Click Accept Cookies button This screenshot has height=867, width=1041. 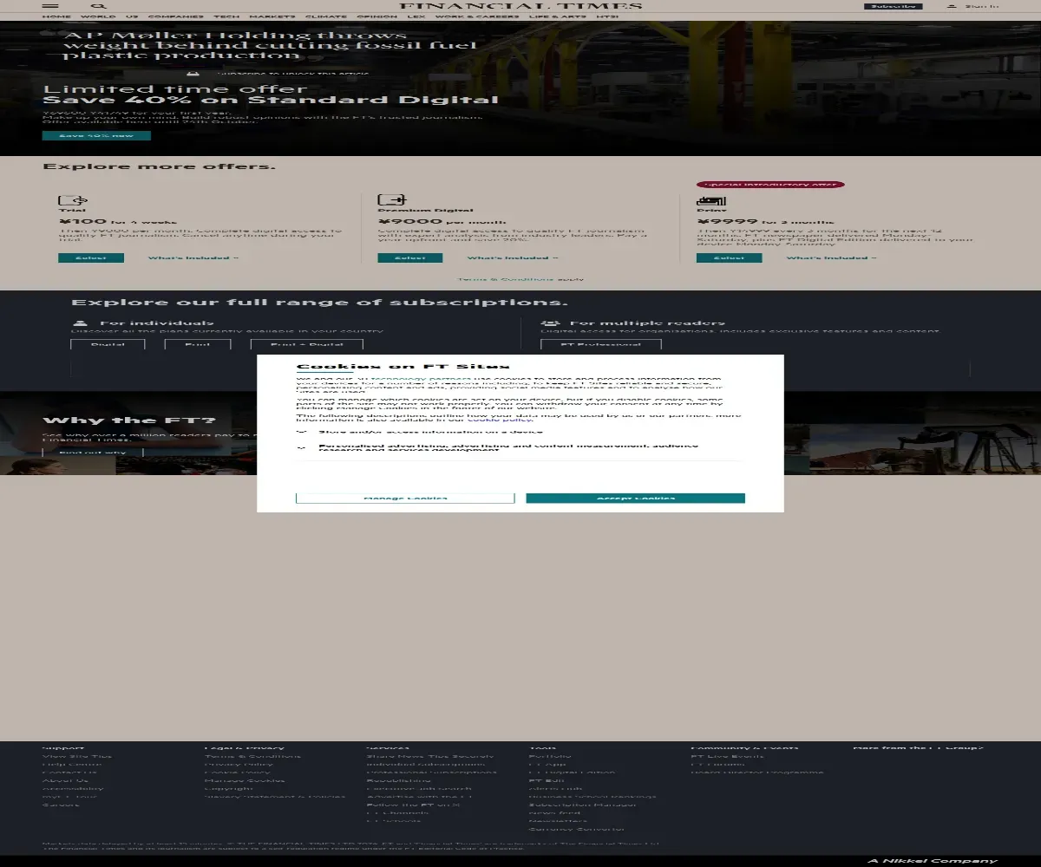tap(635, 498)
